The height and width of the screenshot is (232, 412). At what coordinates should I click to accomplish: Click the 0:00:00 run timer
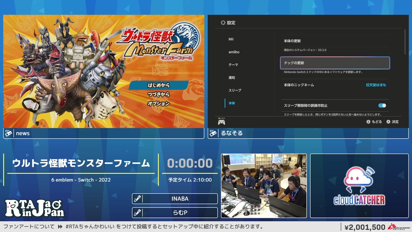[190, 163]
